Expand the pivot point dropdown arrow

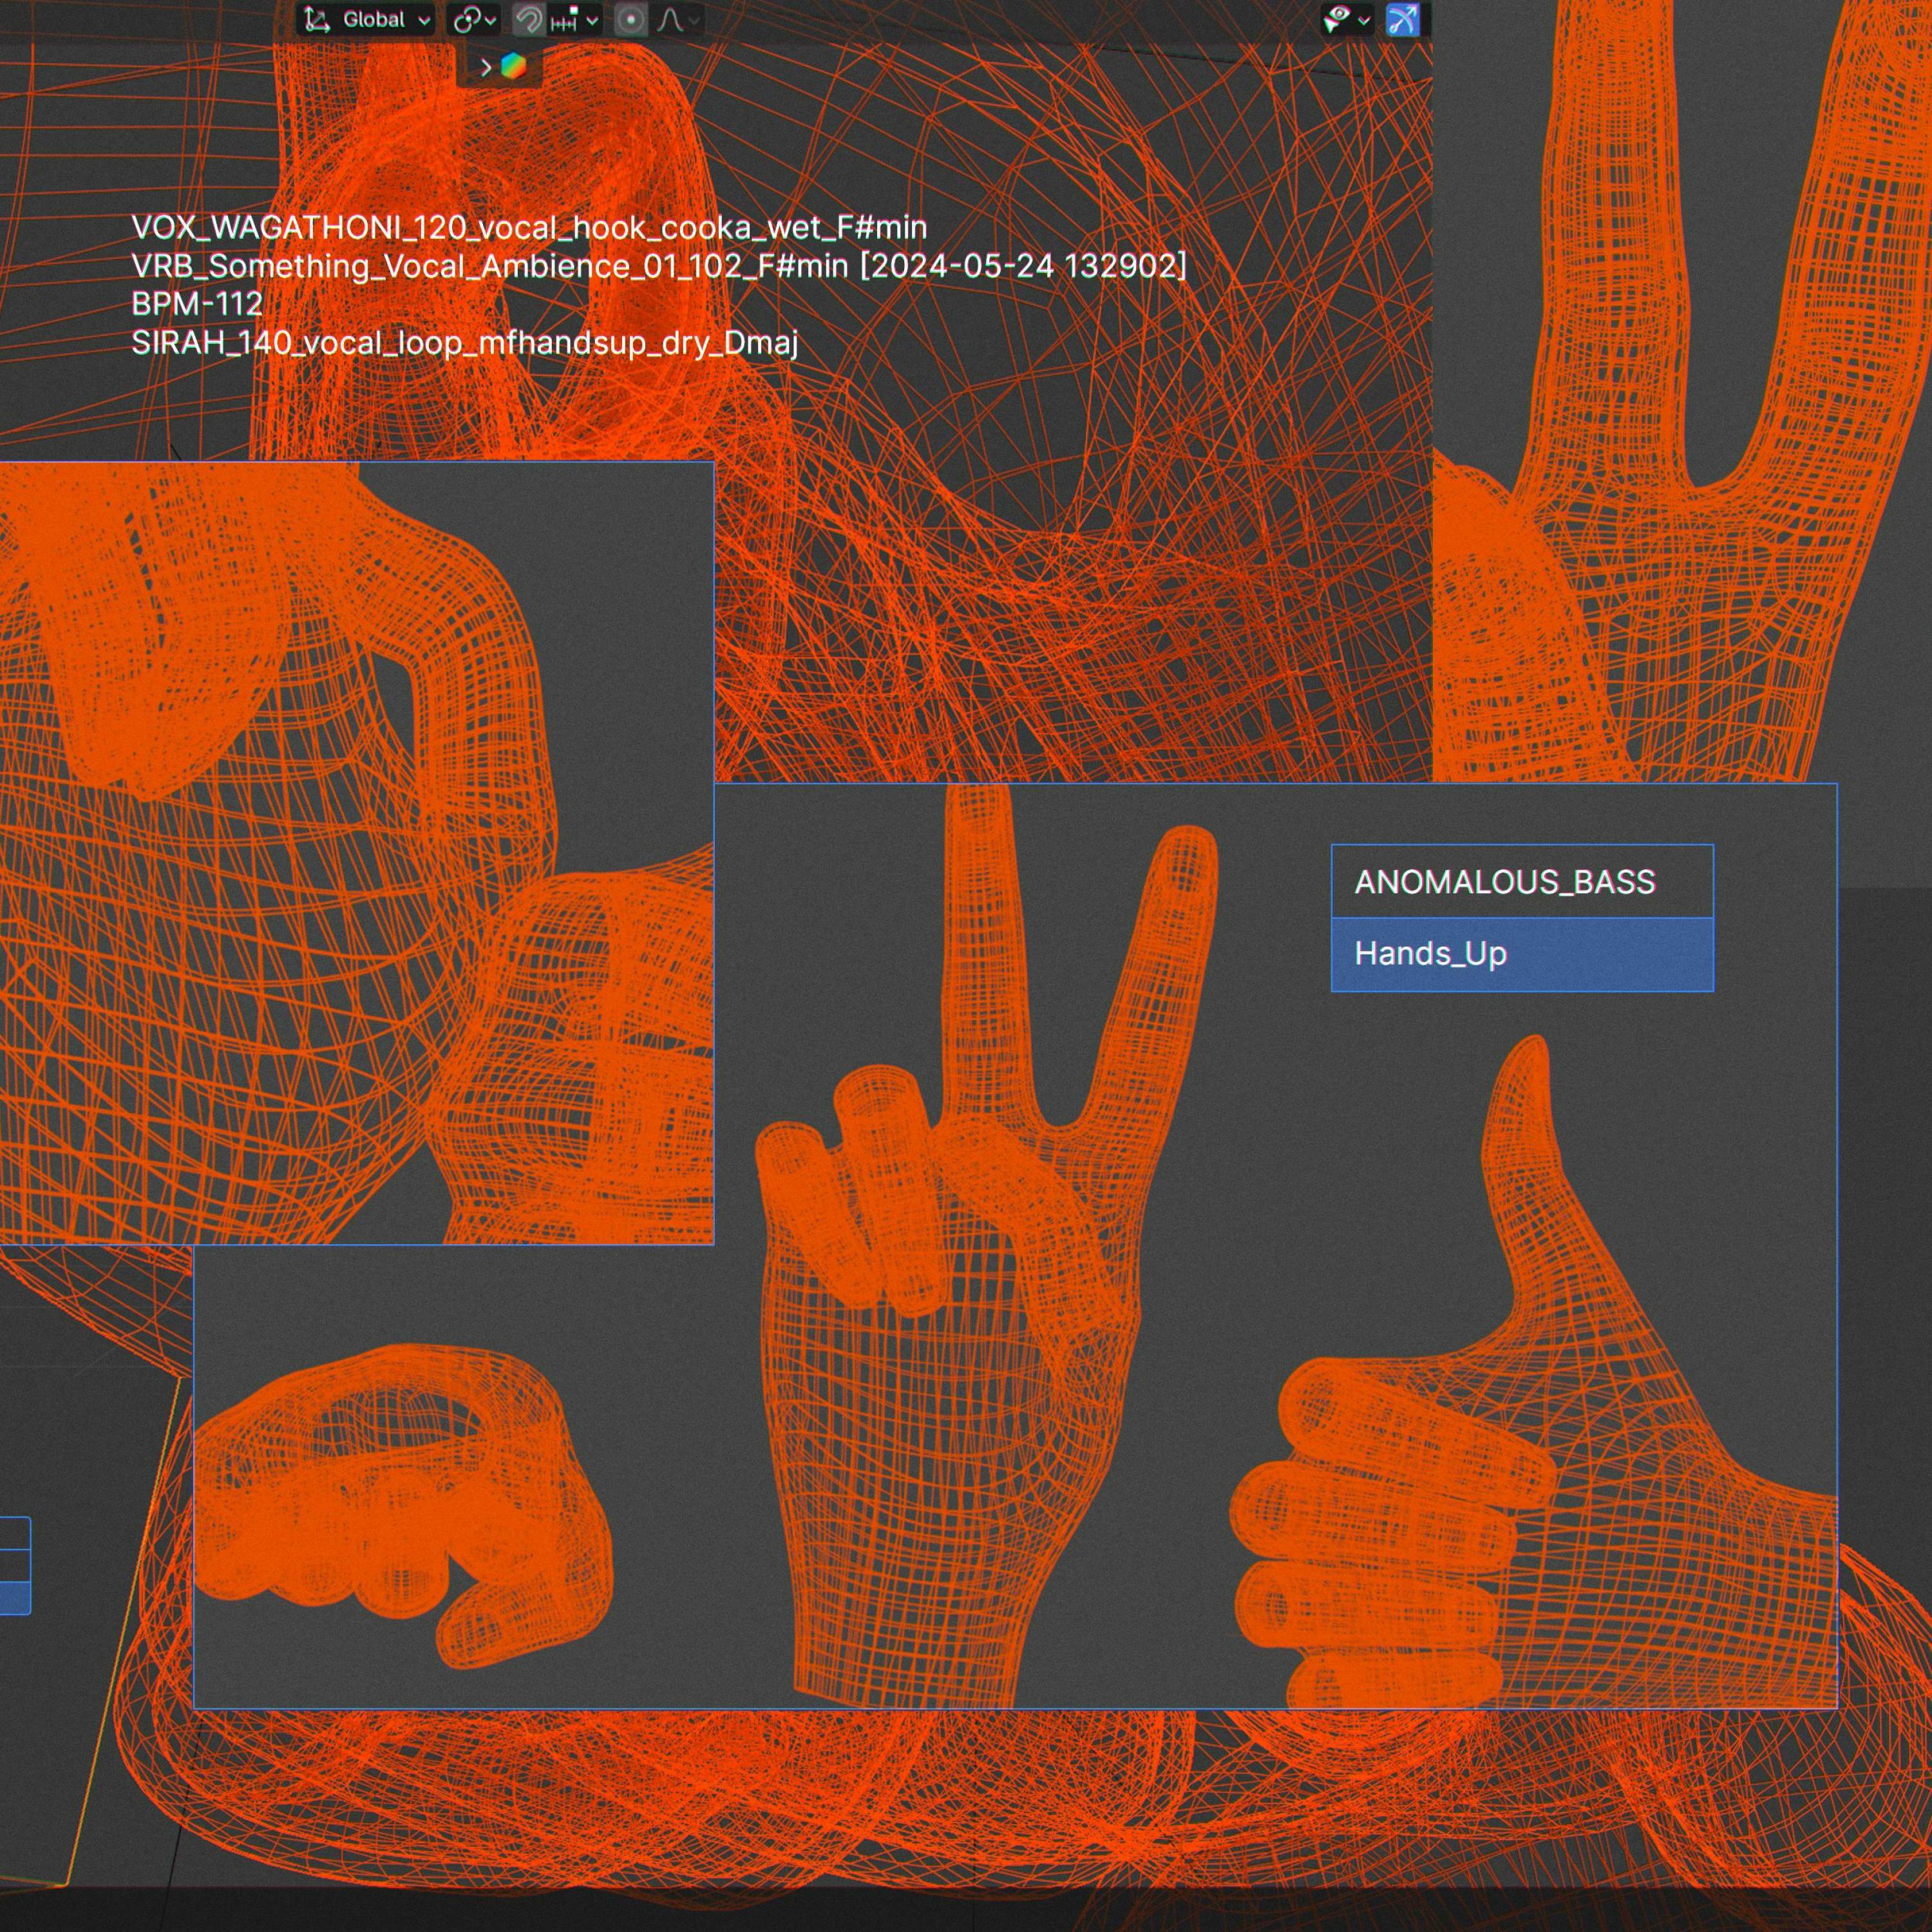click(491, 20)
